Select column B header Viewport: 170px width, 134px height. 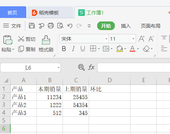click(50, 80)
